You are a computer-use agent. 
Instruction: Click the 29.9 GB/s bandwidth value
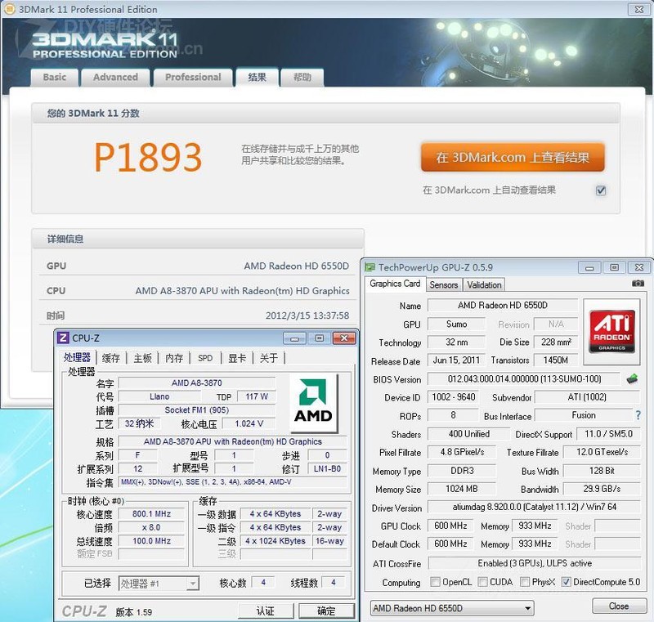point(602,489)
